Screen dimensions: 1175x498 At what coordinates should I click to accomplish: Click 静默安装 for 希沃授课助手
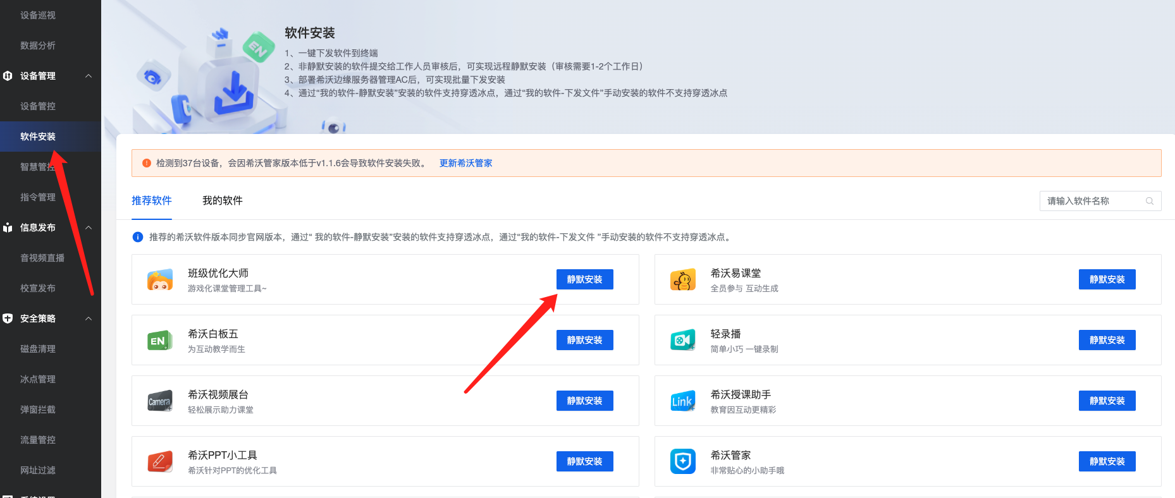[x=1107, y=401]
